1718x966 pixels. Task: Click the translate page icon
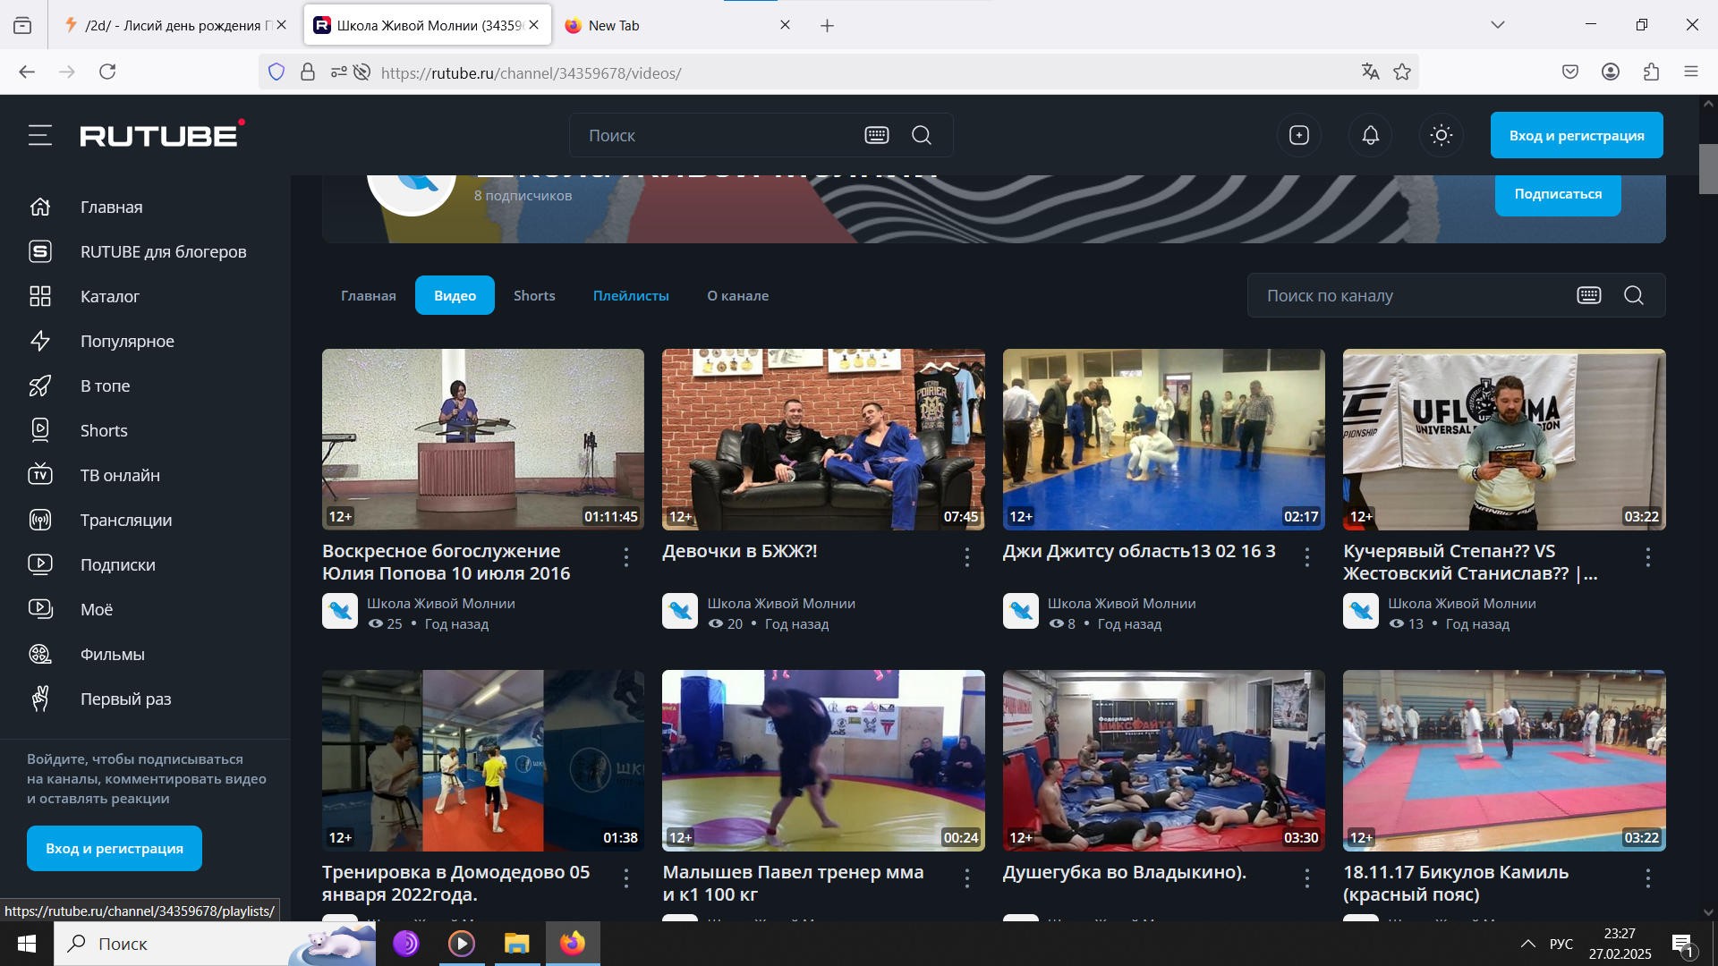1370,72
